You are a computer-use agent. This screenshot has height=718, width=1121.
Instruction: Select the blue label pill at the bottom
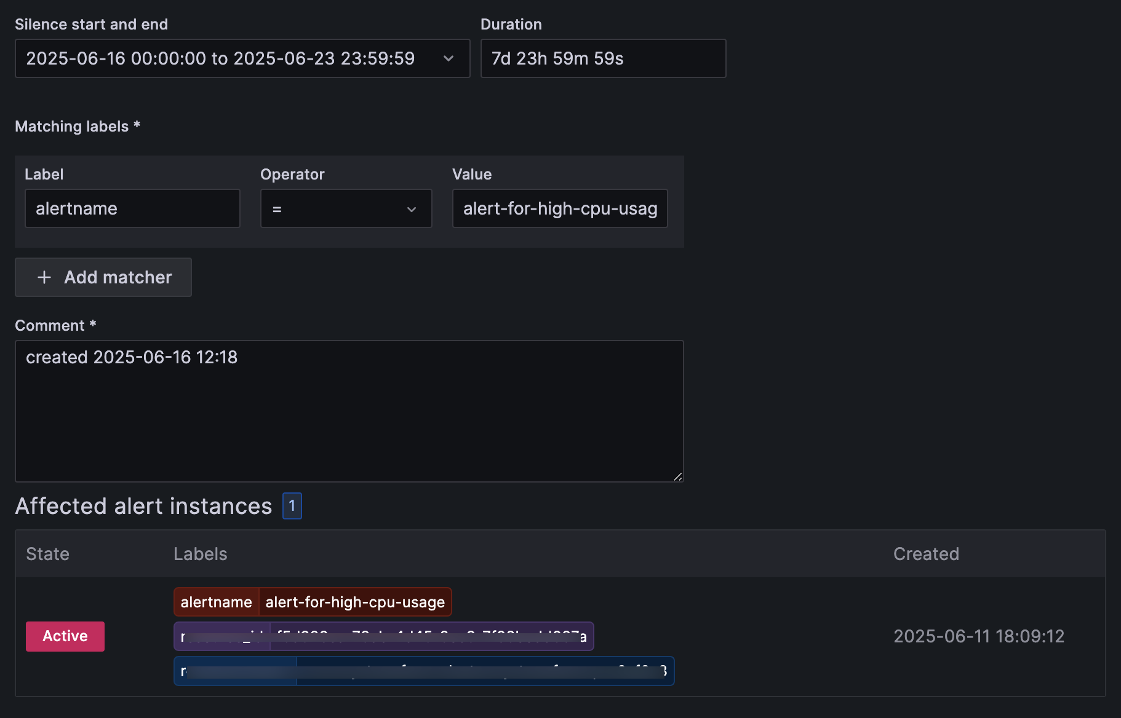pos(423,671)
